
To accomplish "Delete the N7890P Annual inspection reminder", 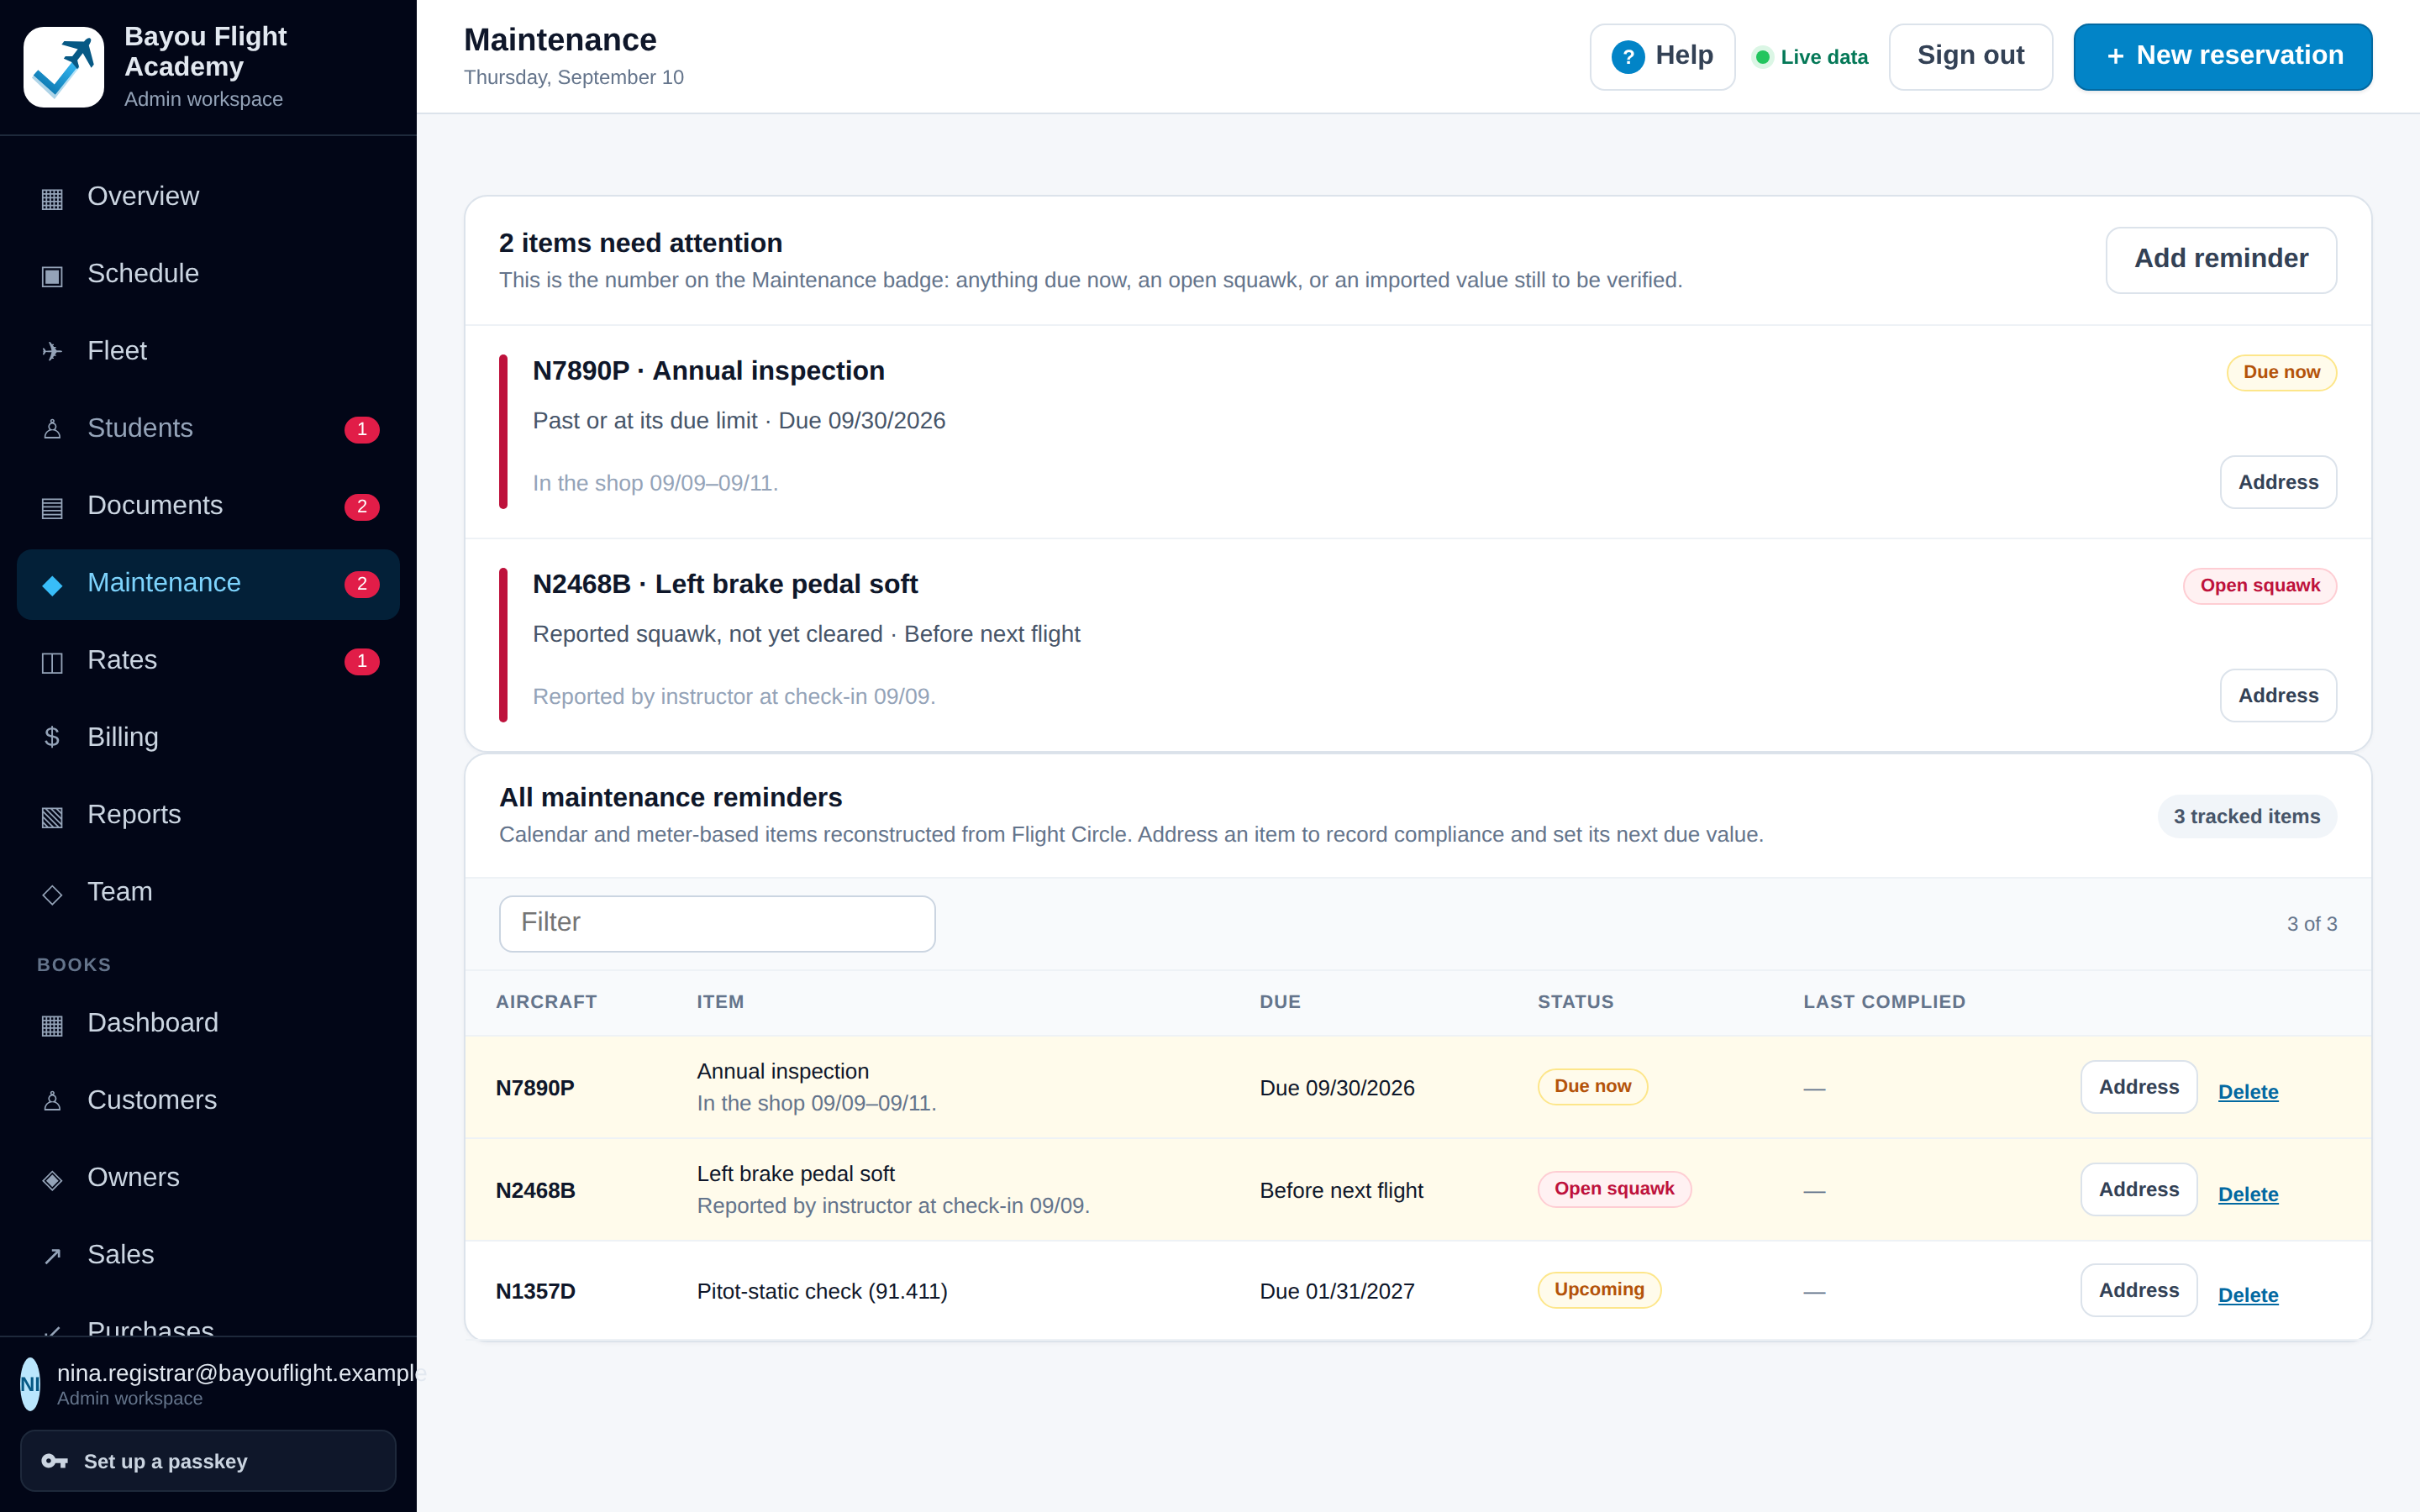I will (2248, 1092).
